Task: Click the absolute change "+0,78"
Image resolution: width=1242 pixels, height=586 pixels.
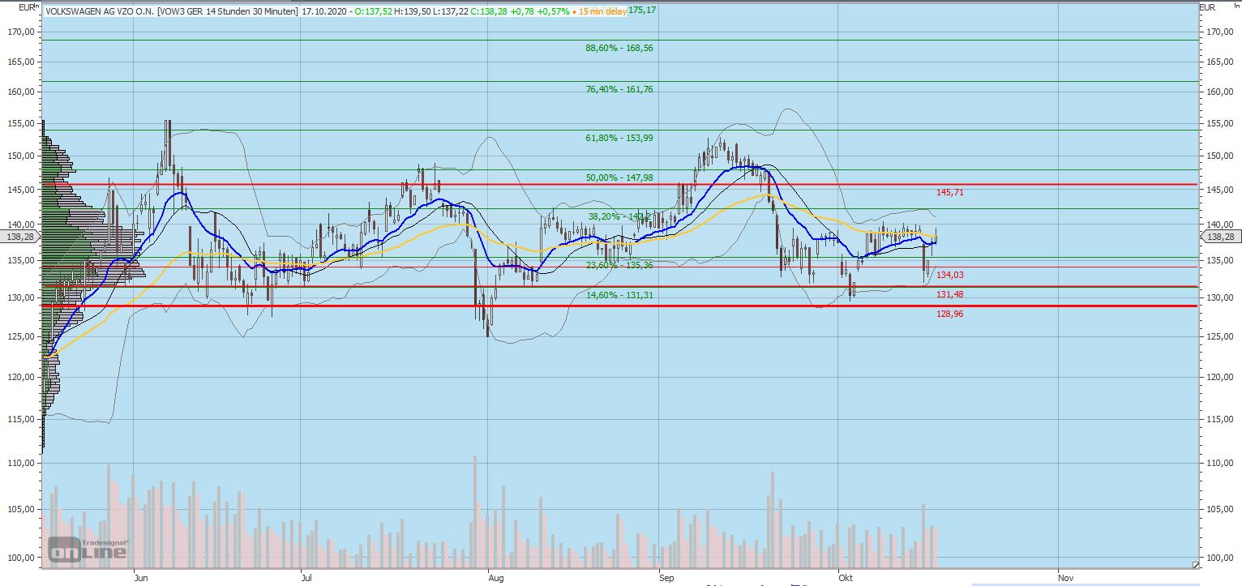Action: click(x=524, y=11)
